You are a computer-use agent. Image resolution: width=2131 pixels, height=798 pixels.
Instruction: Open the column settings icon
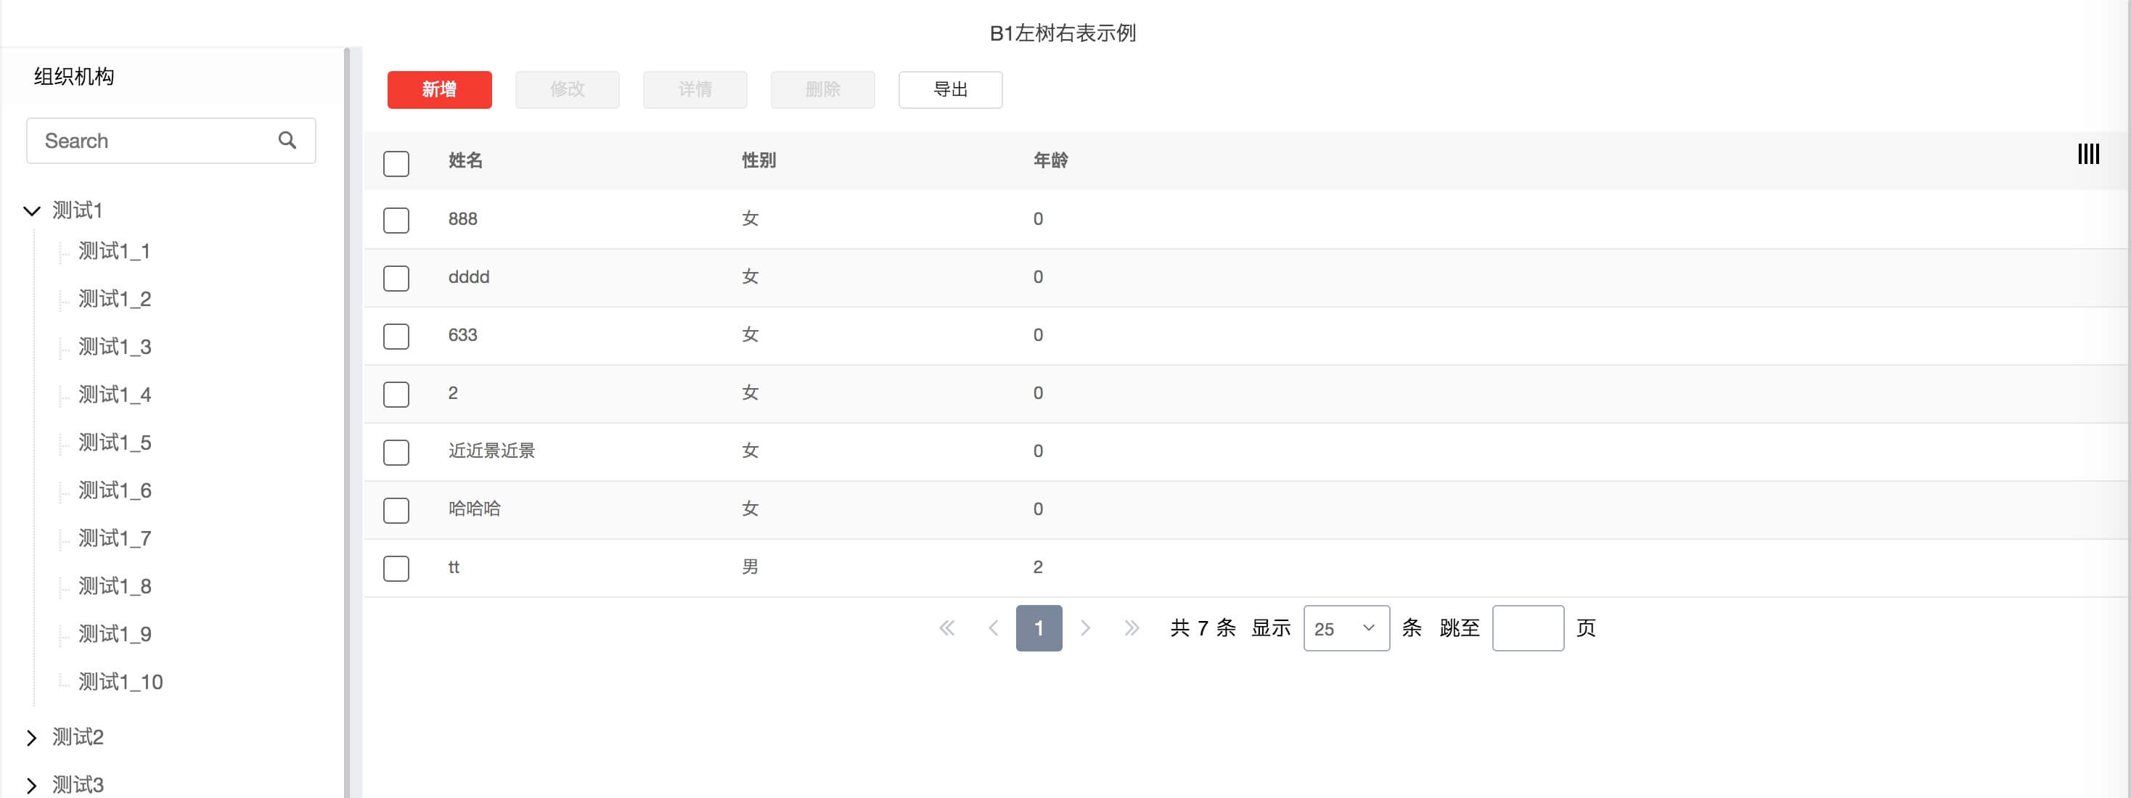(x=2087, y=154)
